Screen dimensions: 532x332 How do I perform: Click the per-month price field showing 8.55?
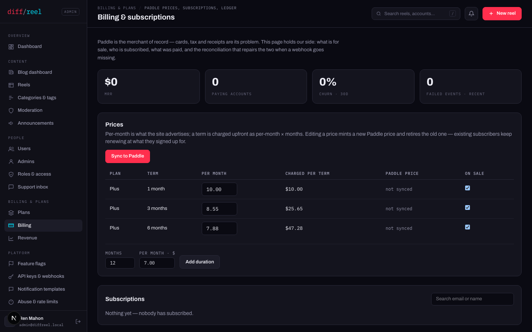219,209
